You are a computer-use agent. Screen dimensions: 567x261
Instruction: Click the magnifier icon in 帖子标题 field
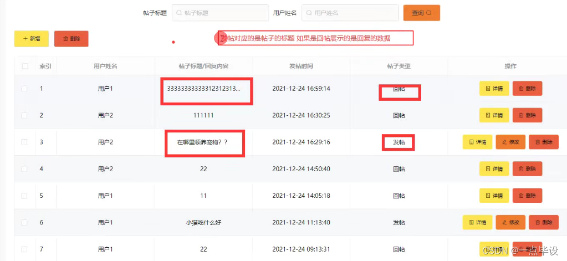click(x=179, y=13)
